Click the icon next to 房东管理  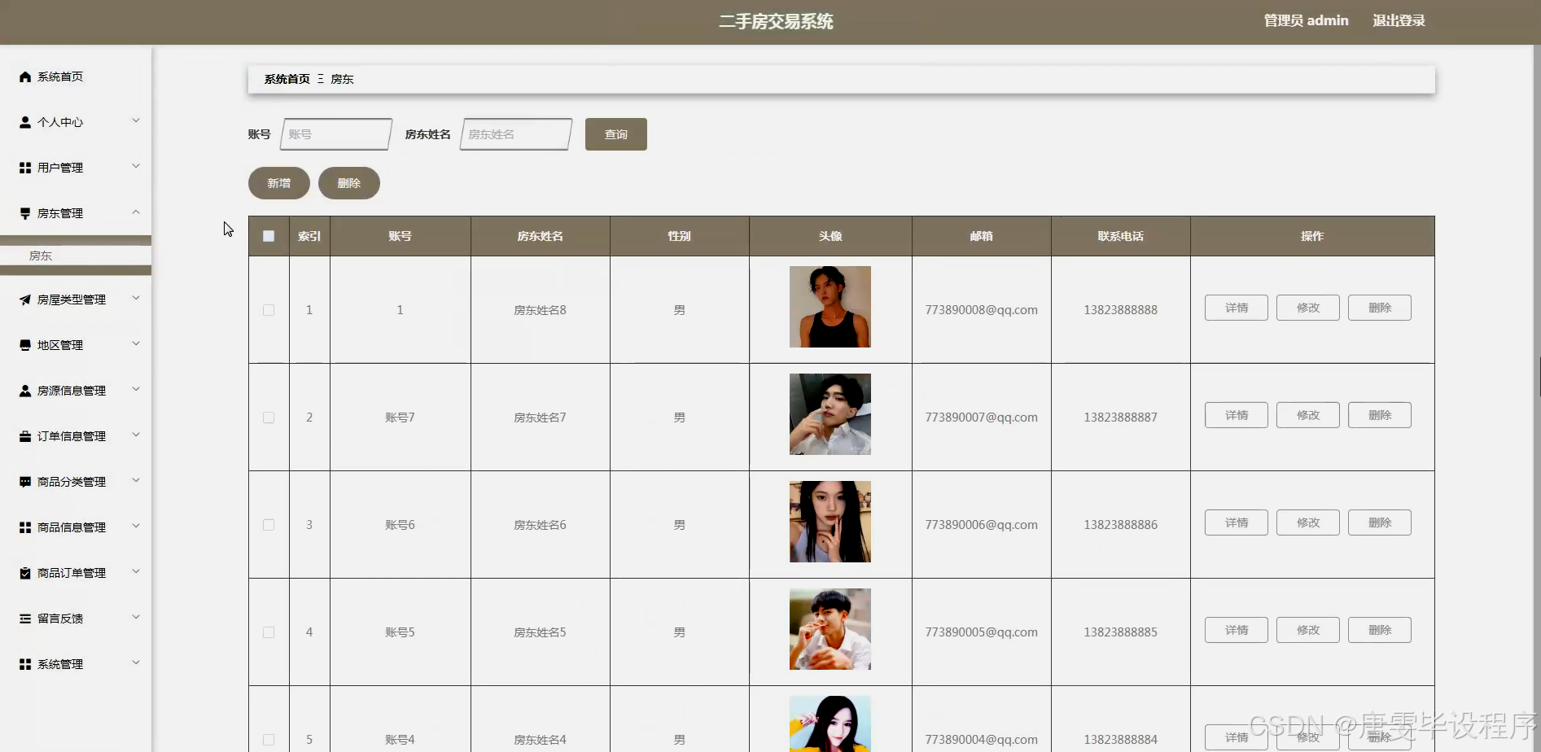(x=25, y=213)
